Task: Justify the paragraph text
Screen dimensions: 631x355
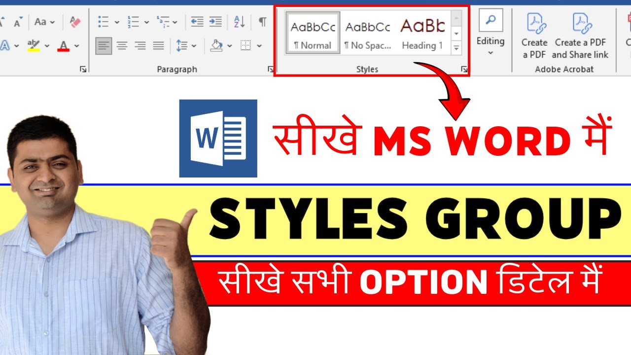Action: [x=158, y=46]
